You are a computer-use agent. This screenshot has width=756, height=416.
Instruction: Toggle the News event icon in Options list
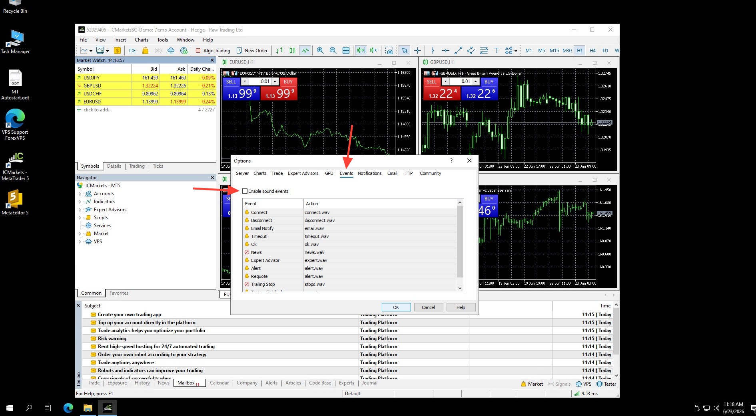click(x=247, y=252)
